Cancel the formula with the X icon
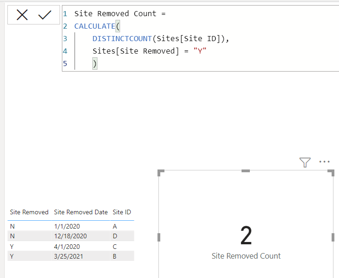 [22, 15]
